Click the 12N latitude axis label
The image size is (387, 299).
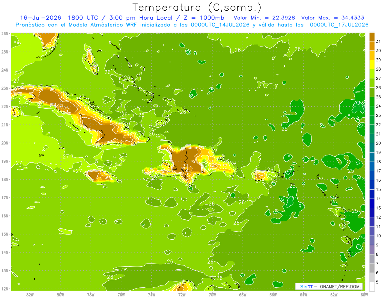(x=5, y=289)
